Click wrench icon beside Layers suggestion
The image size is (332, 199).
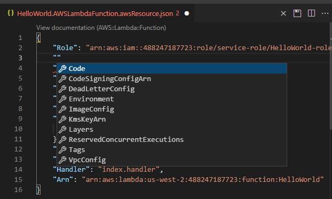[x=62, y=129]
